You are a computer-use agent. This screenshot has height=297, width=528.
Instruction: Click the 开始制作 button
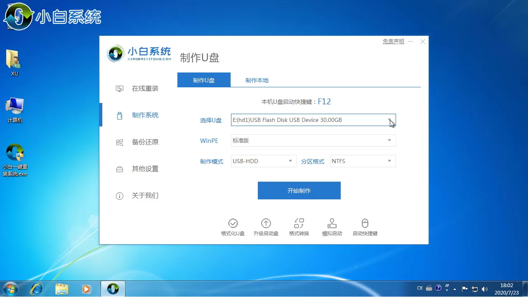coord(299,190)
